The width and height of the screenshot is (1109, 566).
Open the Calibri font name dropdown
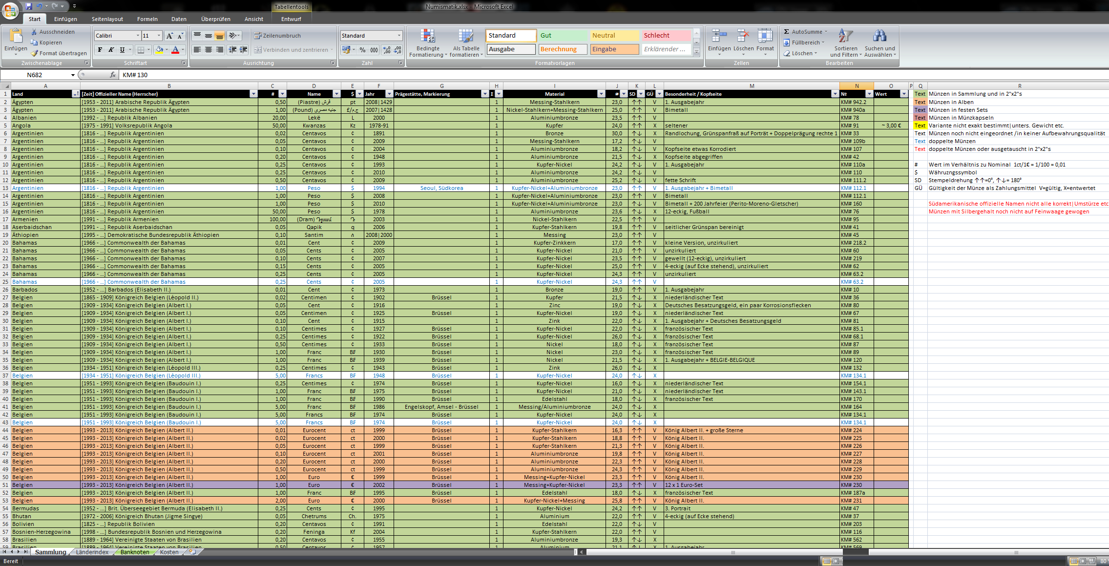[138, 36]
